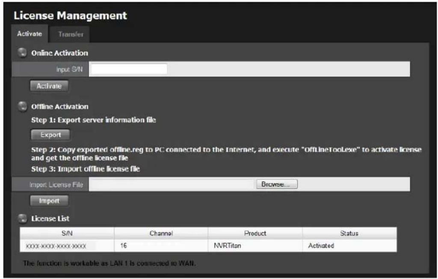Image resolution: width=438 pixels, height=279 pixels.
Task: Click the Export button in Step 1
Action: tap(50, 135)
